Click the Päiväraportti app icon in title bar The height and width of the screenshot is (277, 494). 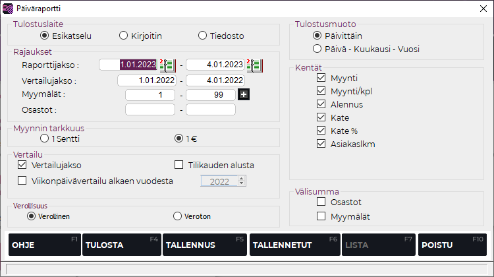[8, 9]
